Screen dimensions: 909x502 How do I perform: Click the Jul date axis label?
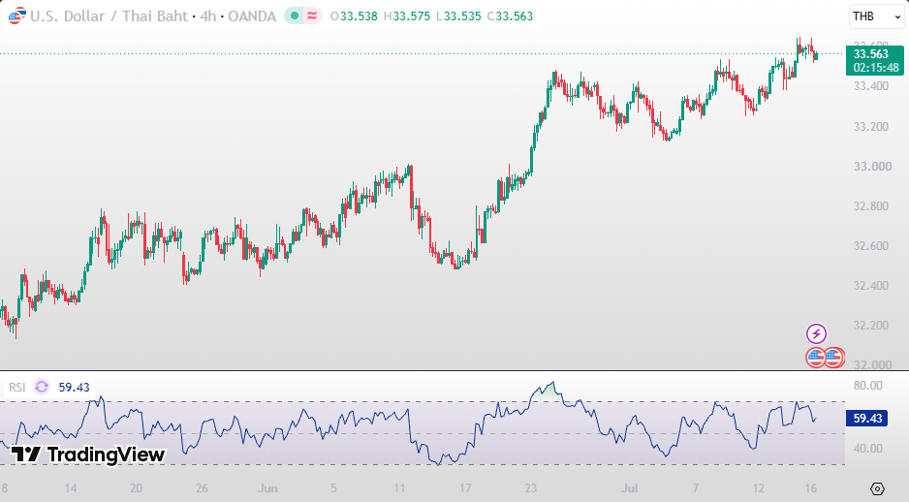point(630,488)
